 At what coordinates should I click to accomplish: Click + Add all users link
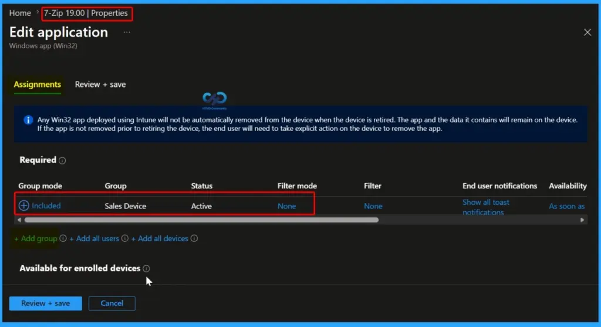pyautogui.click(x=94, y=238)
